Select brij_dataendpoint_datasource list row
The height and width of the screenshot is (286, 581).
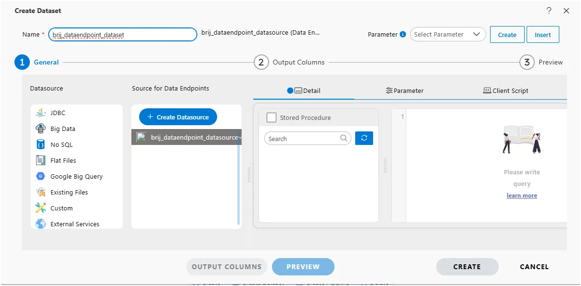(186, 137)
